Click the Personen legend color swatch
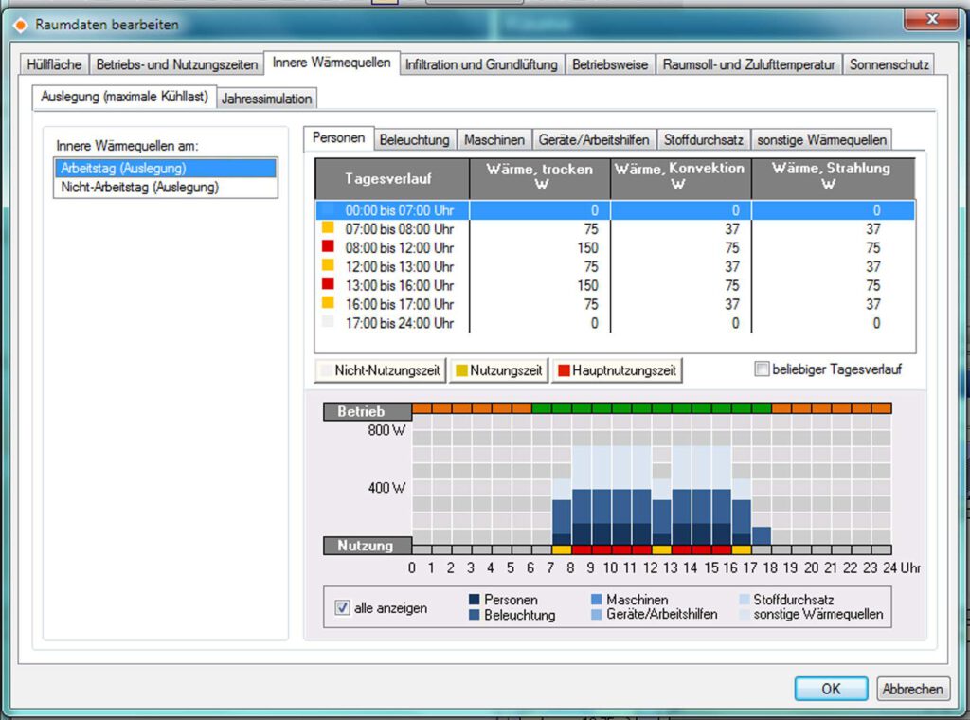Image resolution: width=970 pixels, height=720 pixels. 475,600
